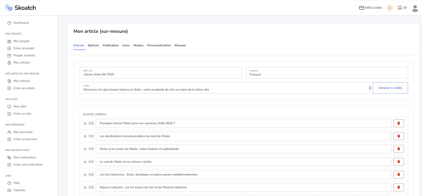Open the Langue dropdown set to Français

tap(327, 73)
